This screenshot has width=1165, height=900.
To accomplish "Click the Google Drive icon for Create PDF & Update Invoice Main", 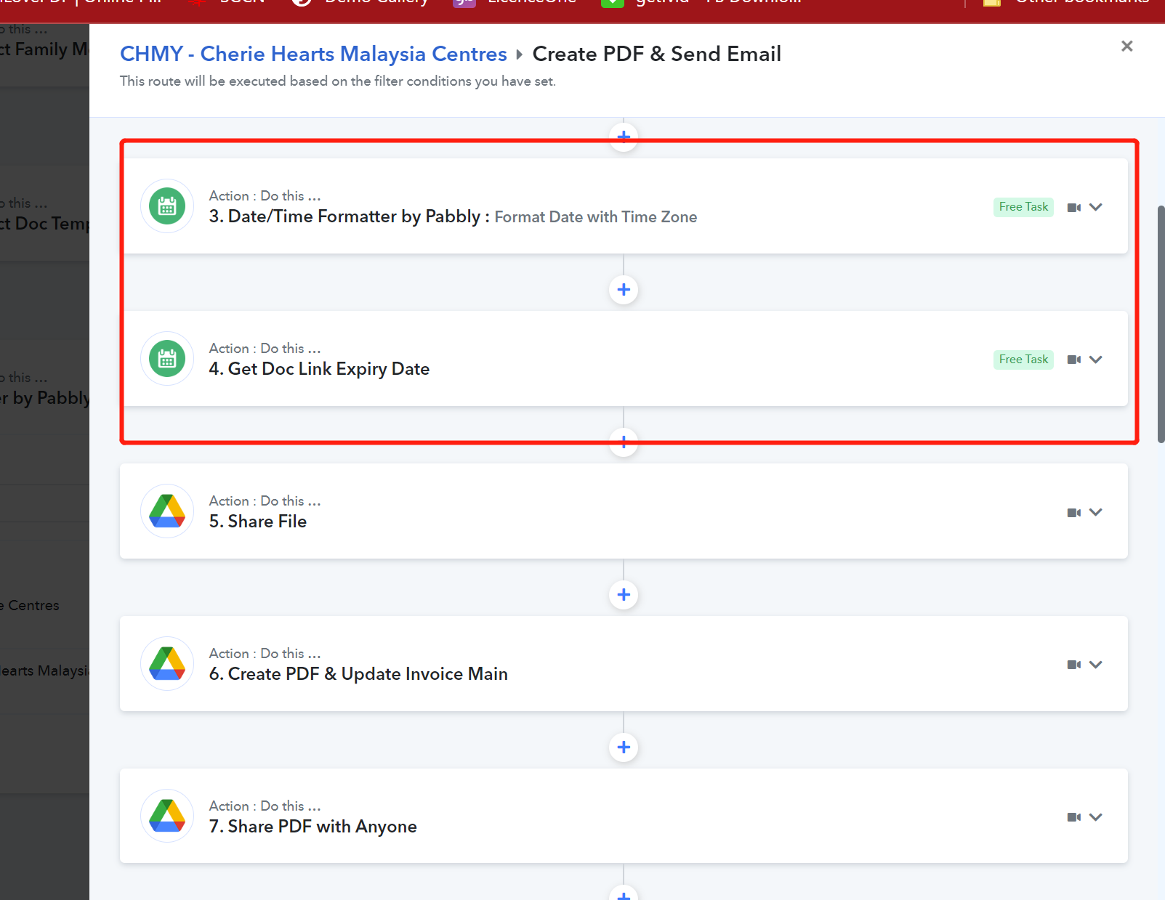I will click(x=167, y=664).
